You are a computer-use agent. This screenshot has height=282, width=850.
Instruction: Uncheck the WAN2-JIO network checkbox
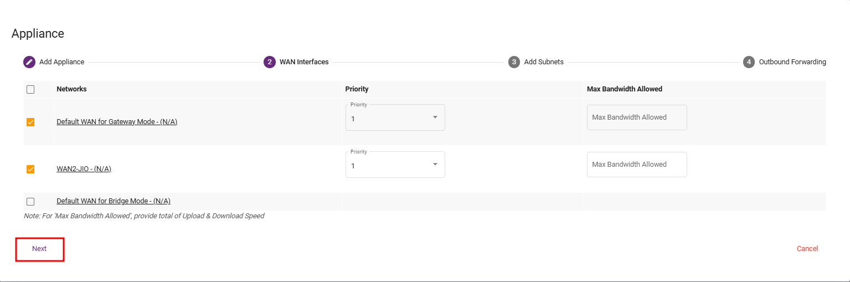pos(30,170)
